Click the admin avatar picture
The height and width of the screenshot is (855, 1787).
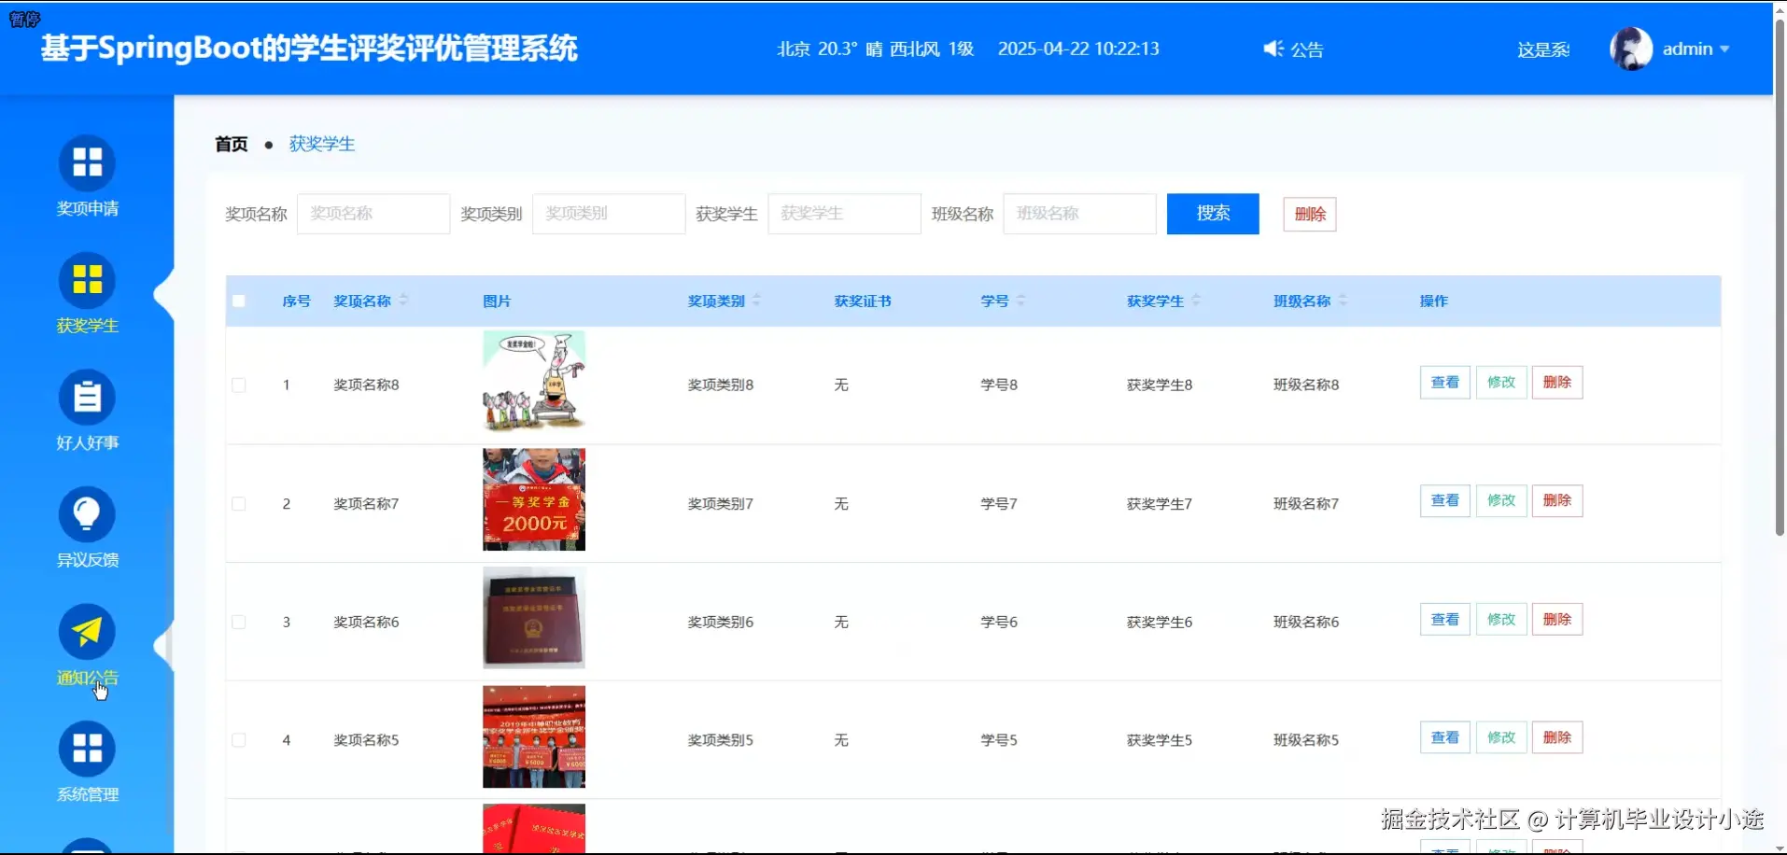point(1630,49)
